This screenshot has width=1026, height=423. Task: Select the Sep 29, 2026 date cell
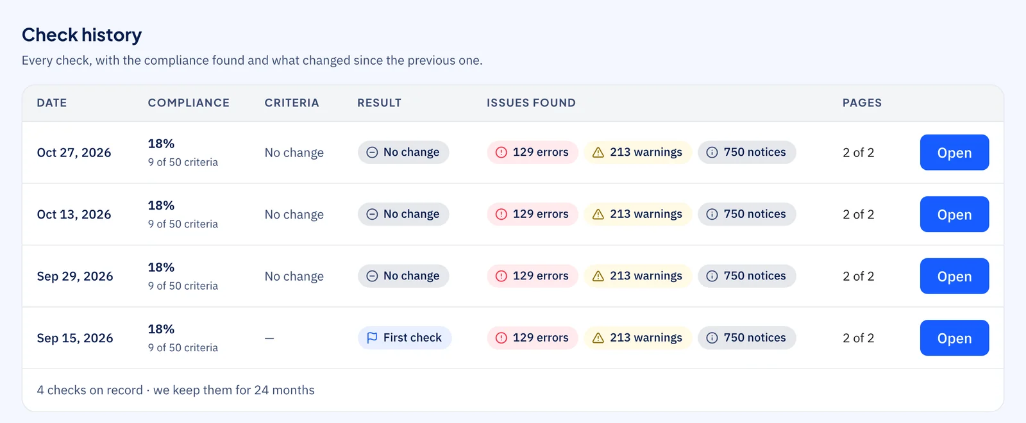click(x=75, y=276)
